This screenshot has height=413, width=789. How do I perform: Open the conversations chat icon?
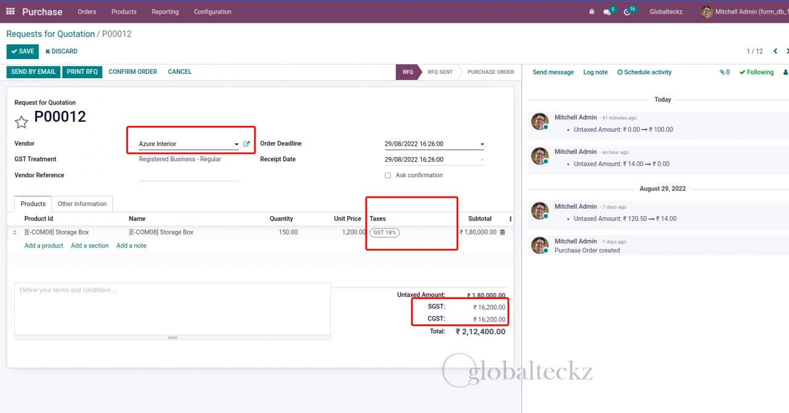607,12
